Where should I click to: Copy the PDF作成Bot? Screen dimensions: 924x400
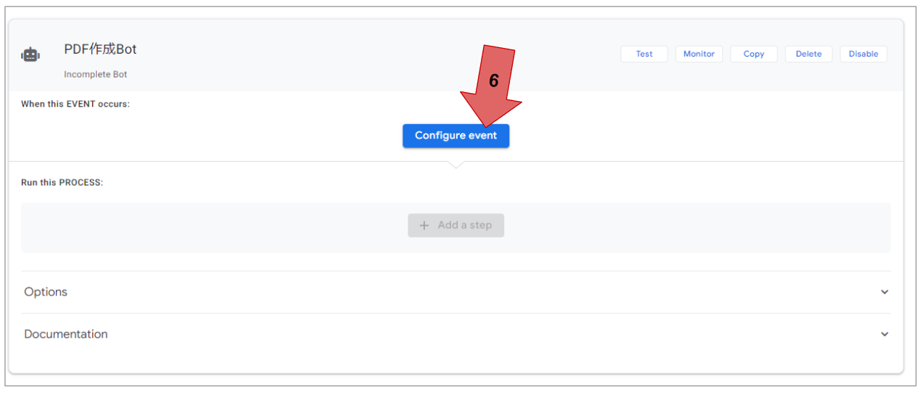[x=753, y=54]
